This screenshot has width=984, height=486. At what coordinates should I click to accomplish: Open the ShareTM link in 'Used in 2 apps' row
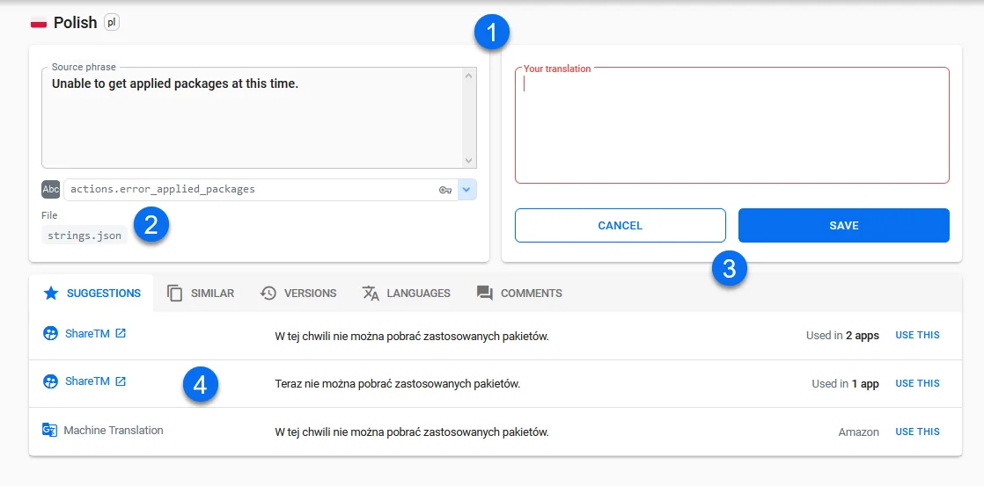pyautogui.click(x=95, y=334)
